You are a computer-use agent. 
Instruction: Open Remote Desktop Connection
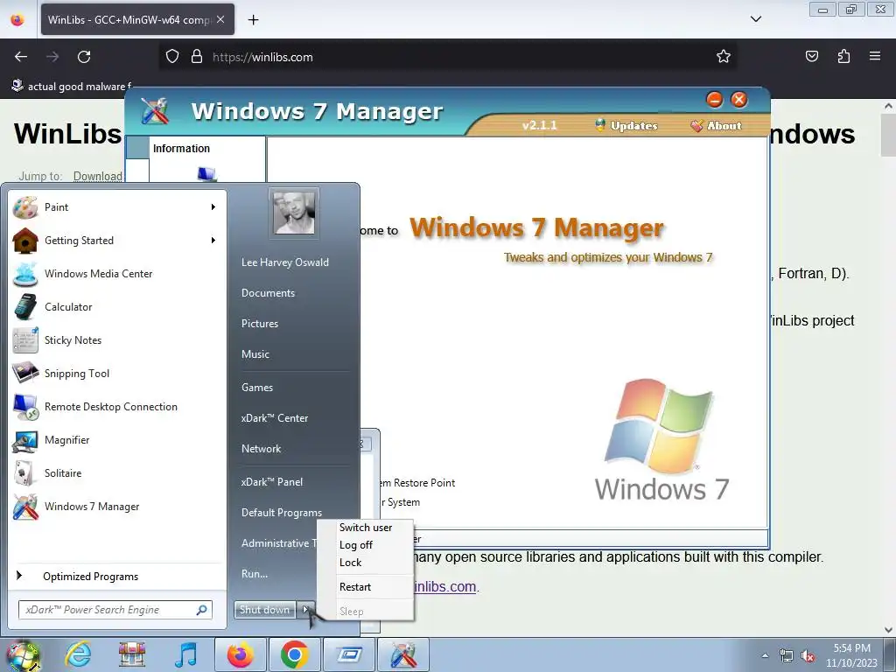click(117, 406)
